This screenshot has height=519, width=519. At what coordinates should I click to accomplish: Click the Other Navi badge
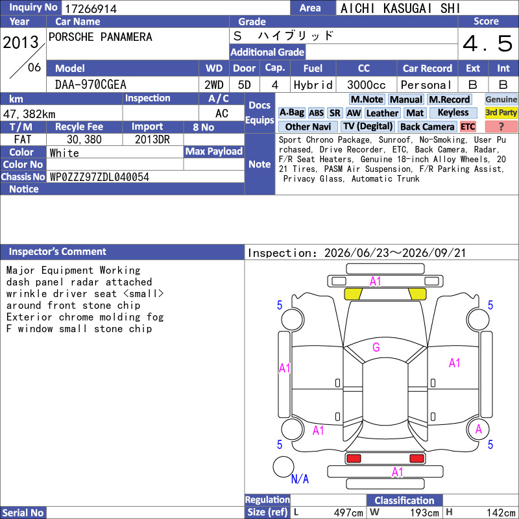tap(308, 127)
